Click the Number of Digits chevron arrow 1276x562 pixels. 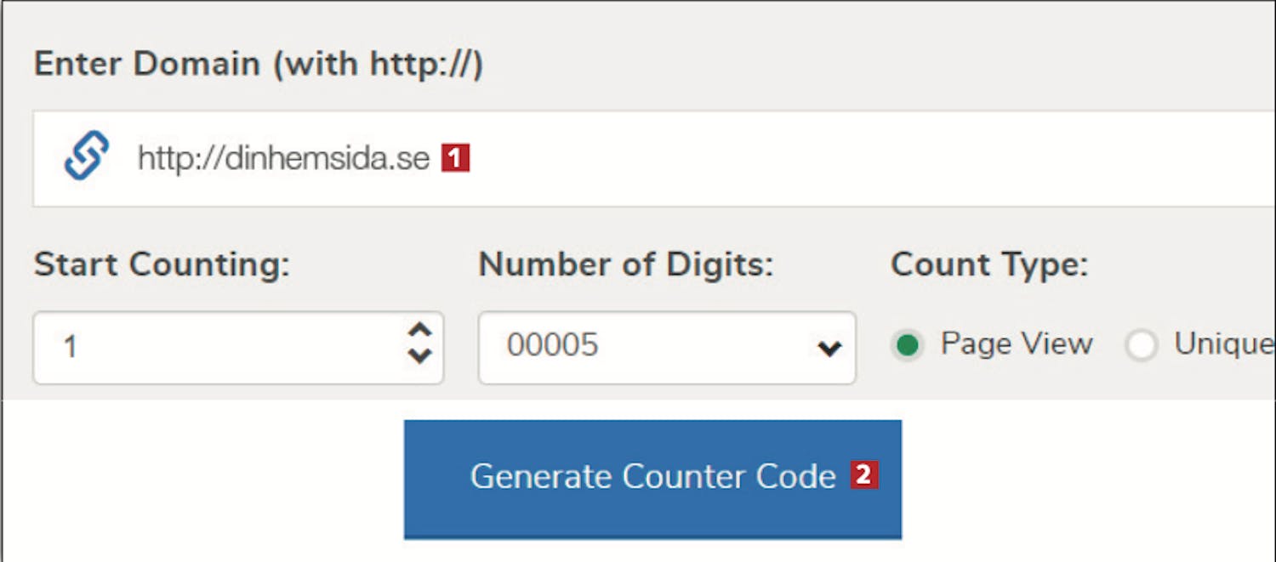point(829,348)
